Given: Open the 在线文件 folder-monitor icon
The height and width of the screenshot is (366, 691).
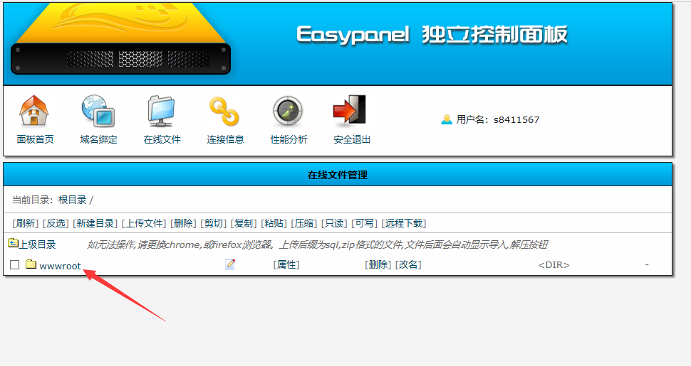Looking at the screenshot, I should [x=162, y=111].
